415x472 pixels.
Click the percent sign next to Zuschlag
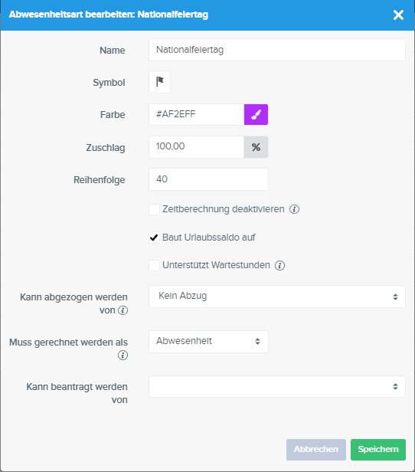256,147
